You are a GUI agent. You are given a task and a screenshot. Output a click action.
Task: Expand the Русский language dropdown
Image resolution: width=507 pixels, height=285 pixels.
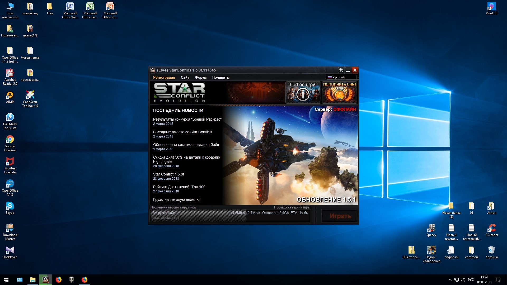pyautogui.click(x=342, y=77)
